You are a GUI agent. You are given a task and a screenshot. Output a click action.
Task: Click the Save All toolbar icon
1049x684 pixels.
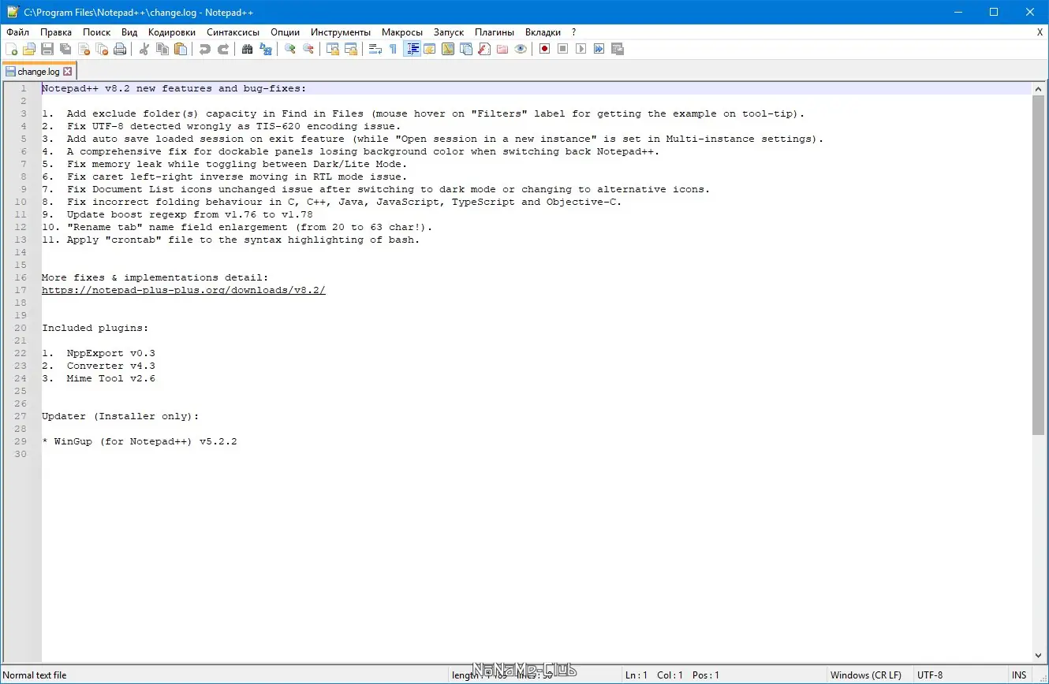coord(65,49)
